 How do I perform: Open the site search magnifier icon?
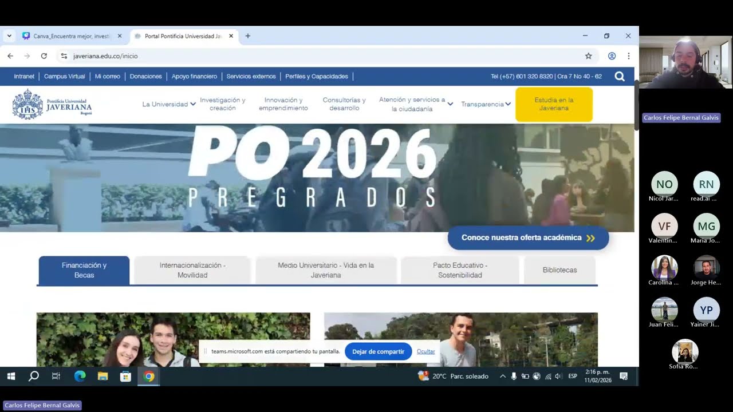(620, 76)
